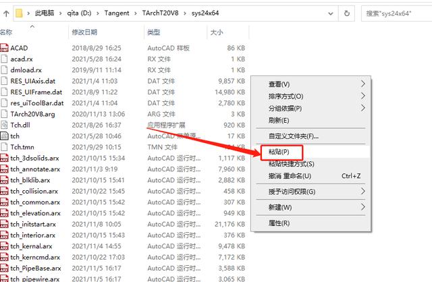Open 授予访问权限(G) submenu
The image size is (432, 282).
tap(310, 192)
